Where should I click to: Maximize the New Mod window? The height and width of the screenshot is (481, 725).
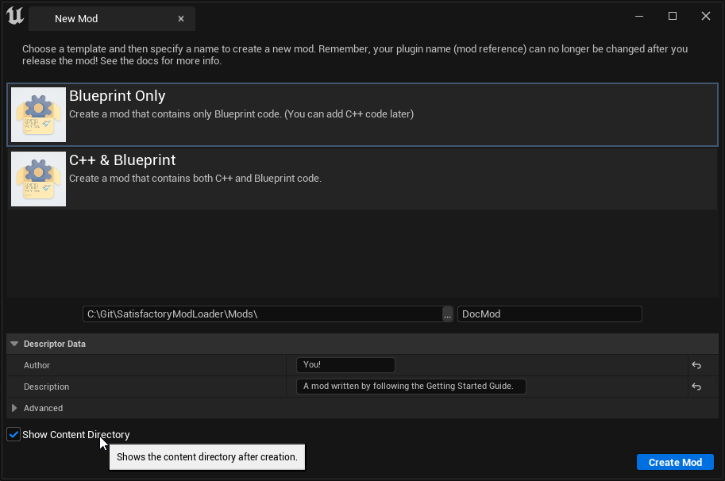click(673, 16)
